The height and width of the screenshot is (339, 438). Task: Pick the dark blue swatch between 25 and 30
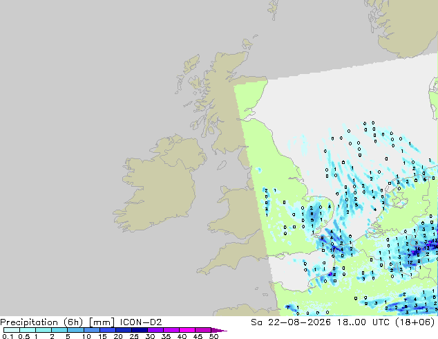tap(140, 330)
